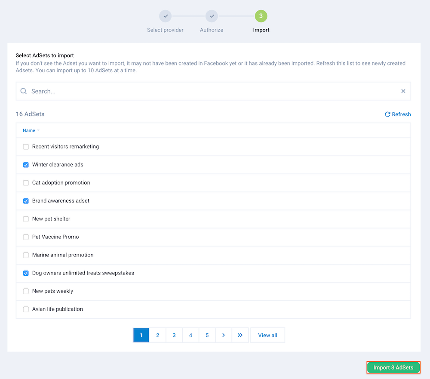
Task: Click Marine animal promotion row text
Action: pyautogui.click(x=63, y=255)
